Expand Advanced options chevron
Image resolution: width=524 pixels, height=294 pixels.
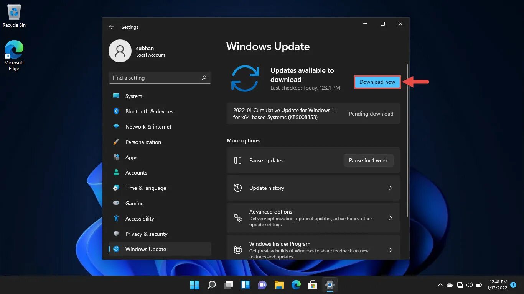391,218
